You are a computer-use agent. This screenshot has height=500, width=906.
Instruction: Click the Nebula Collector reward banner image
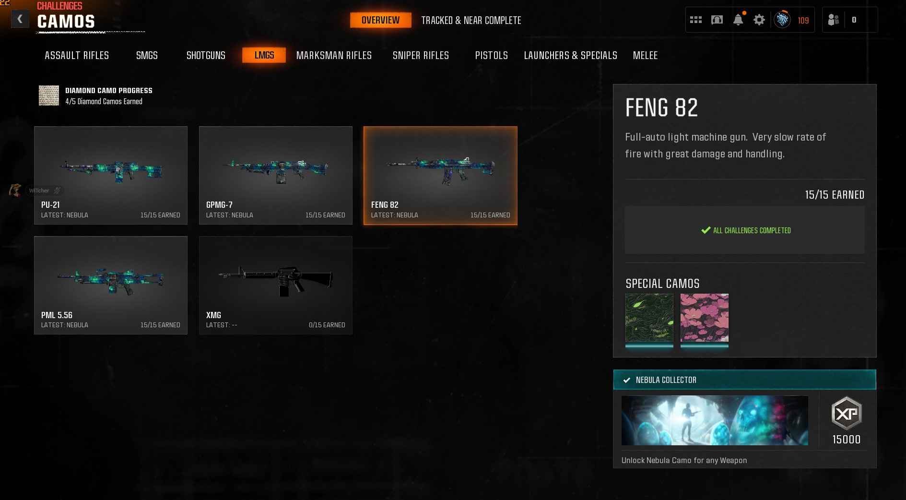715,420
